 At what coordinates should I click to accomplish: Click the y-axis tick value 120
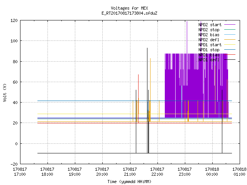point(14,20)
